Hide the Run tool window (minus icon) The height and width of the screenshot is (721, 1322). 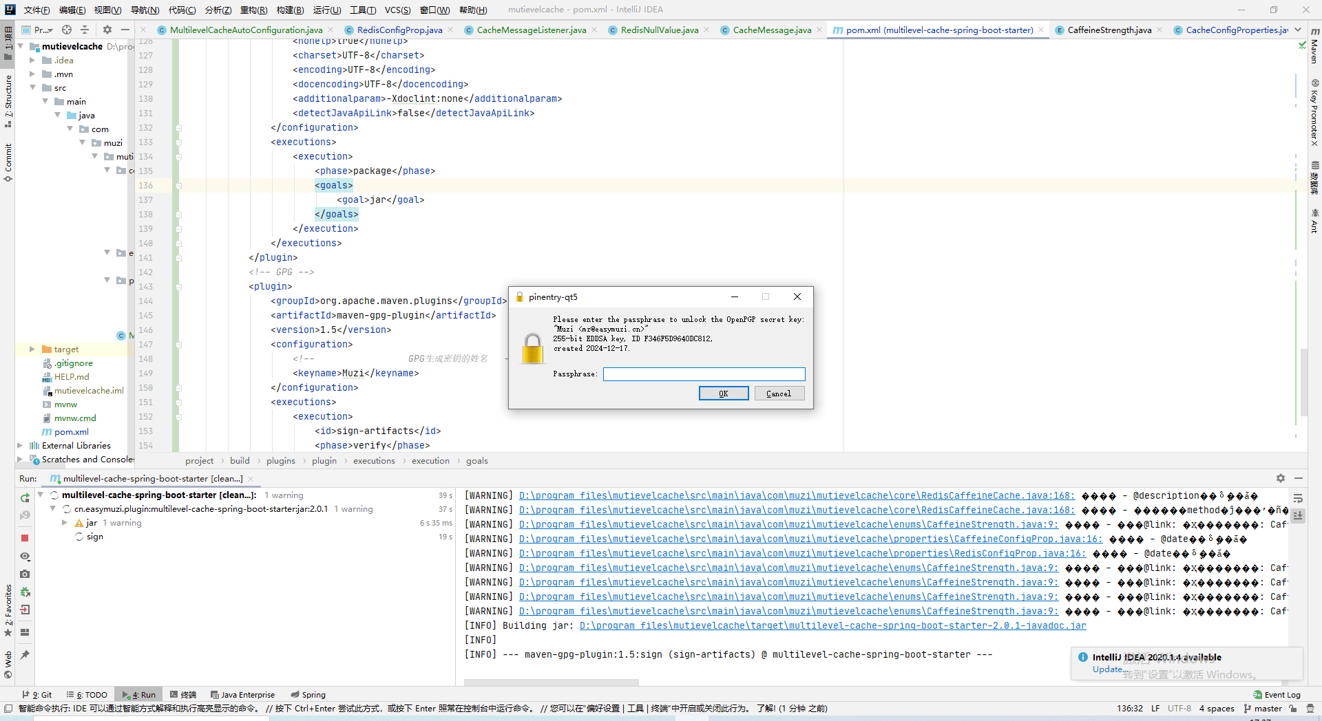tap(1299, 478)
